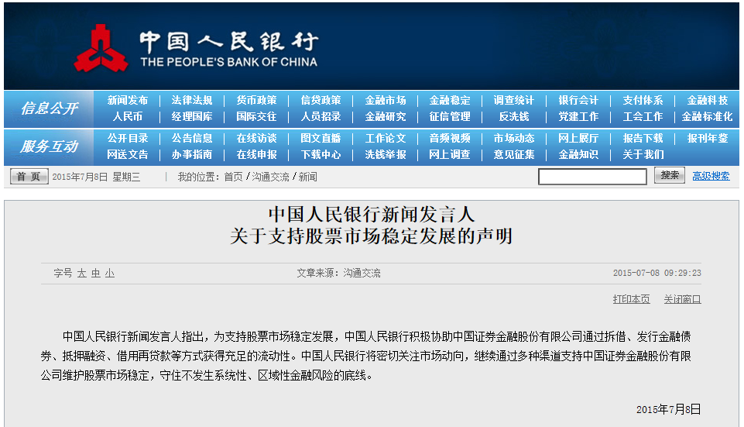Click 沟通交流 in the breadcrumb path
The width and height of the screenshot is (744, 427).
(271, 177)
